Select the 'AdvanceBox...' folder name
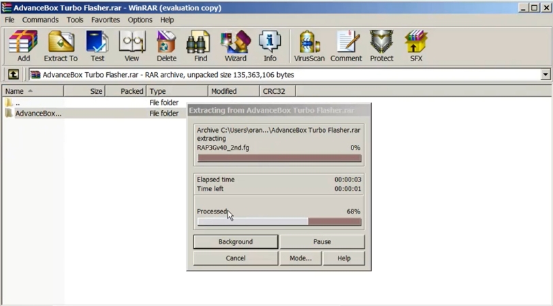553x306 pixels. 38,114
